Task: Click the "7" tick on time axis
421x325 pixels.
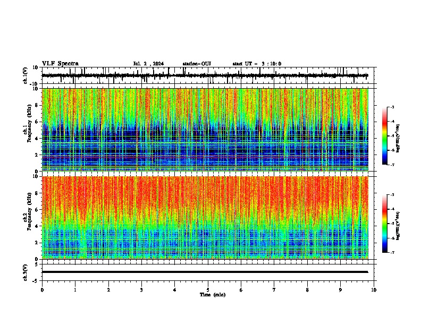Action: tap(274, 290)
